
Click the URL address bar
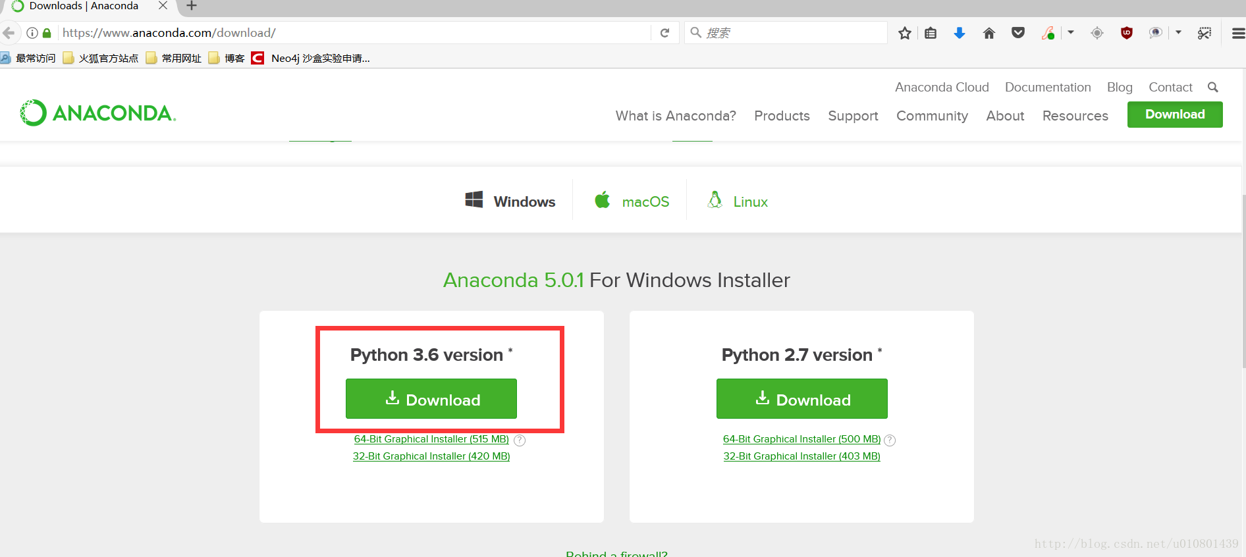(x=354, y=33)
